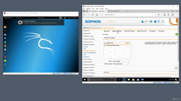This screenshot has height=101, width=181.
Task: Expand Applications menu in Kali top bar
Action: coord(9,18)
